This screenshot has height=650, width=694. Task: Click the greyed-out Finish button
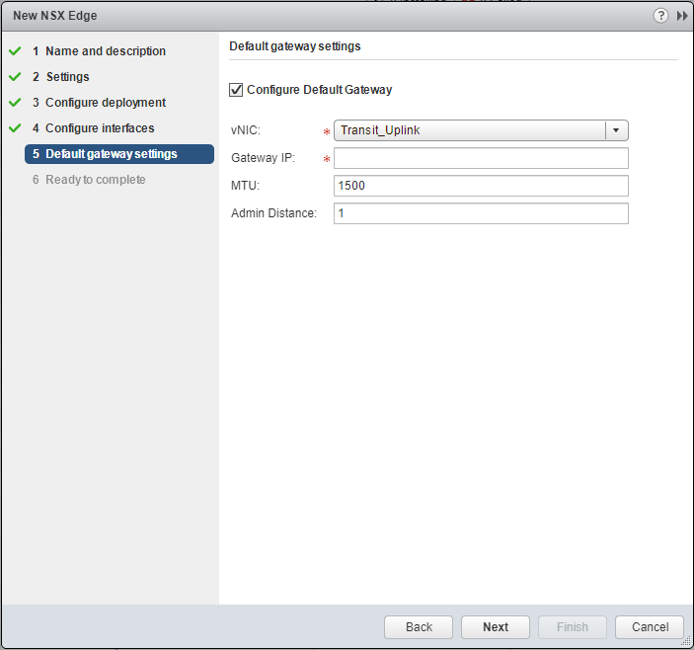point(573,627)
